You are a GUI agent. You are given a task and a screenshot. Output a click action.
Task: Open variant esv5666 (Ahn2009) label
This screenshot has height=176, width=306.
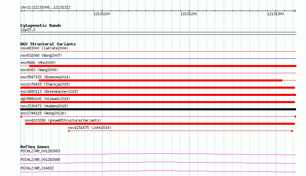38,63
